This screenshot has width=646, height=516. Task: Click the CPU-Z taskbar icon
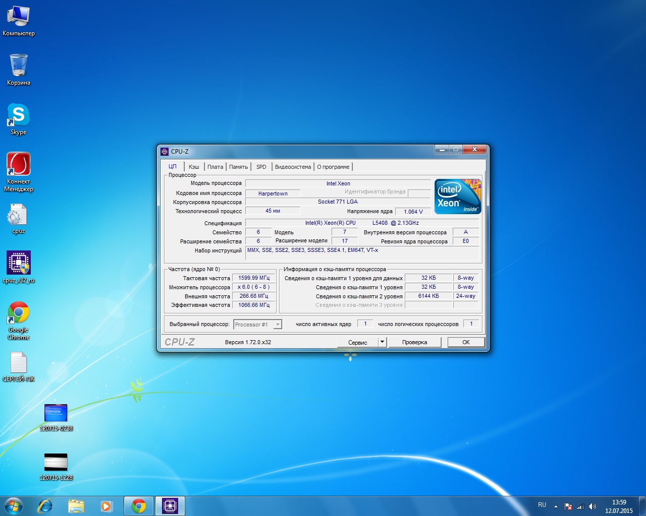click(170, 506)
